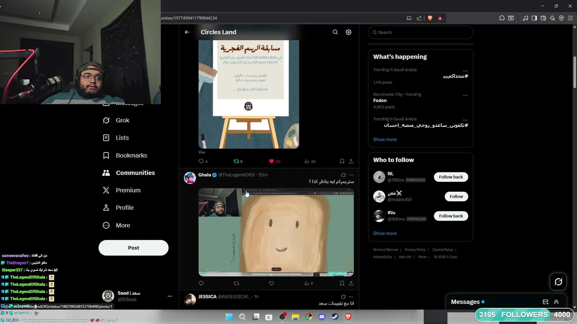The width and height of the screenshot is (577, 324).
Task: Repost Ghala's post
Action: (x=236, y=283)
